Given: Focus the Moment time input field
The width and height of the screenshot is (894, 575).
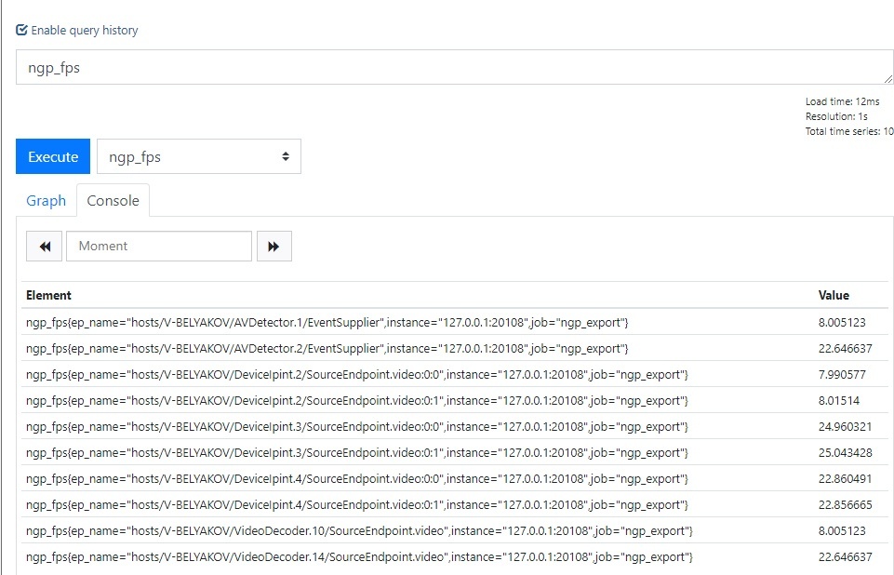Looking at the screenshot, I should point(159,247).
